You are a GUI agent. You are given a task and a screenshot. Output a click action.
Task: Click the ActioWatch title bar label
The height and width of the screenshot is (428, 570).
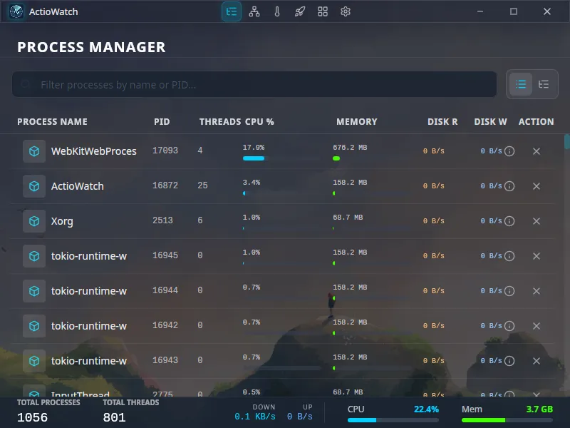tap(53, 11)
